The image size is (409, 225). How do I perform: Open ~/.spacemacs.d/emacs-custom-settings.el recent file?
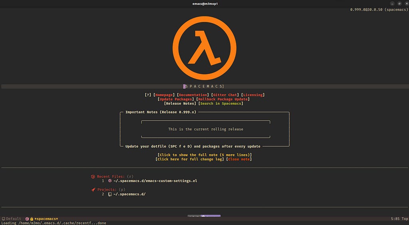click(x=155, y=181)
